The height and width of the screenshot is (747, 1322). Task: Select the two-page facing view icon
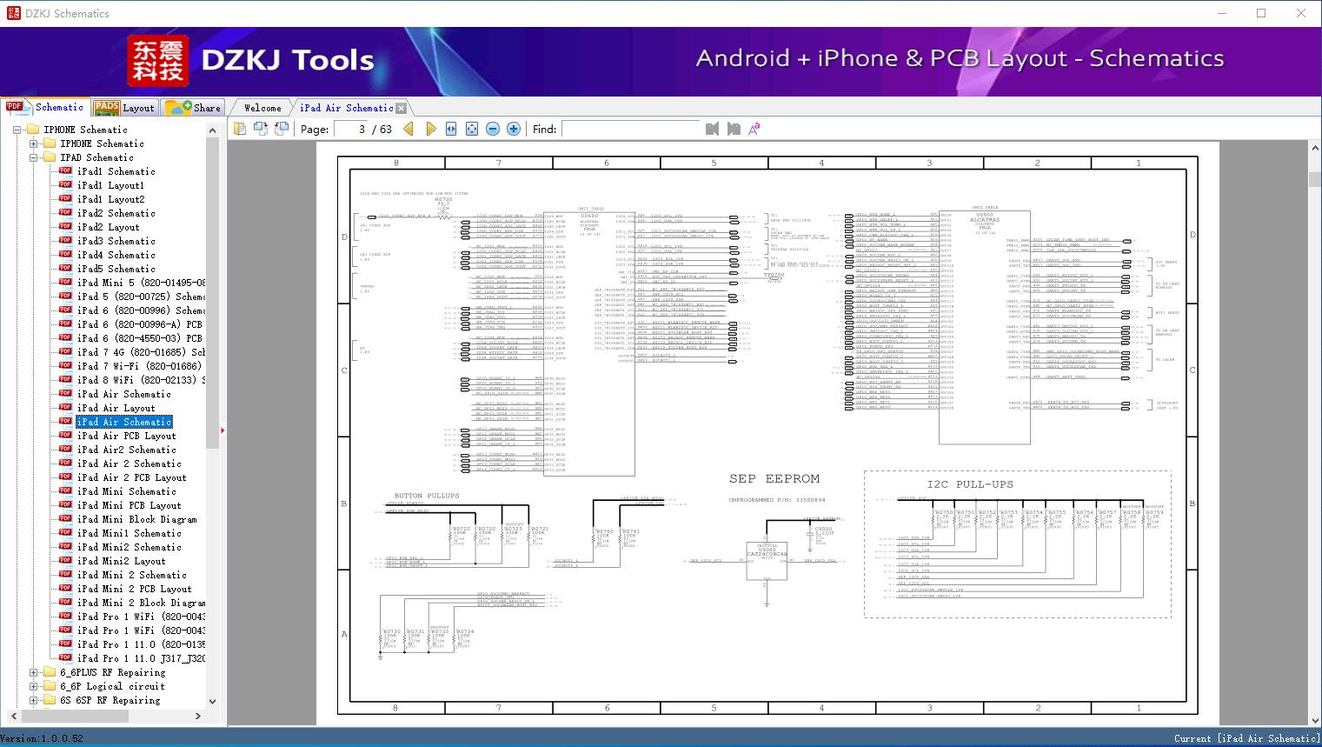(x=262, y=128)
